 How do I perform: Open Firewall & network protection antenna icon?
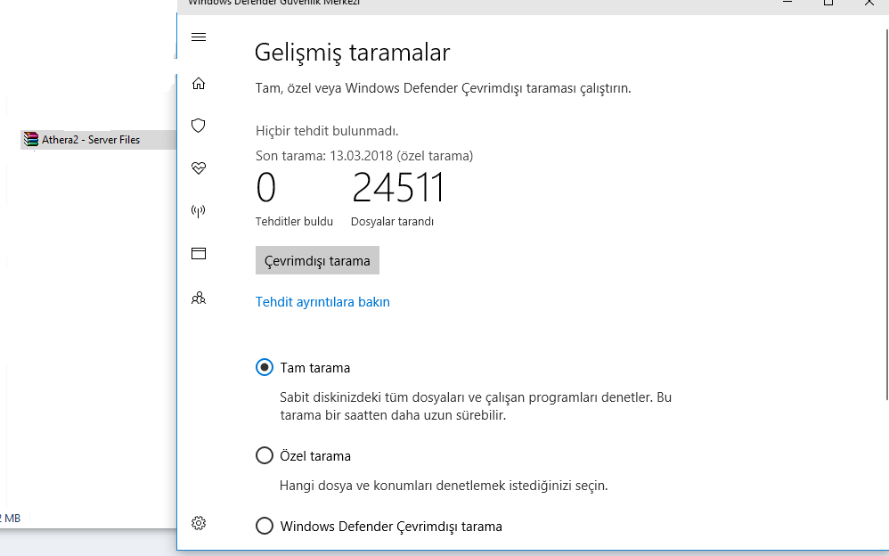199,211
